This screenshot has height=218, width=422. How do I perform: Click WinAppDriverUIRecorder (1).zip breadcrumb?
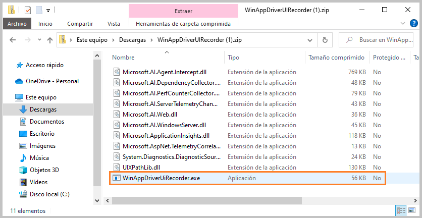199,40
